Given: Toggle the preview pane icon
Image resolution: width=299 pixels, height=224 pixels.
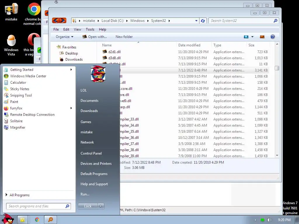Looking at the screenshot, I should [262, 37].
